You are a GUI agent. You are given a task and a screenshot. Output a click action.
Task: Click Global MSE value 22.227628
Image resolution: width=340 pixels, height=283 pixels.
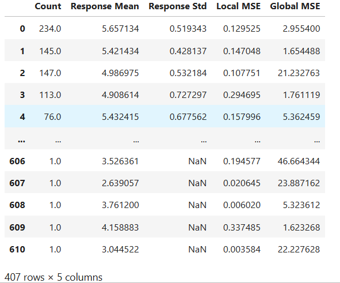[x=299, y=250]
